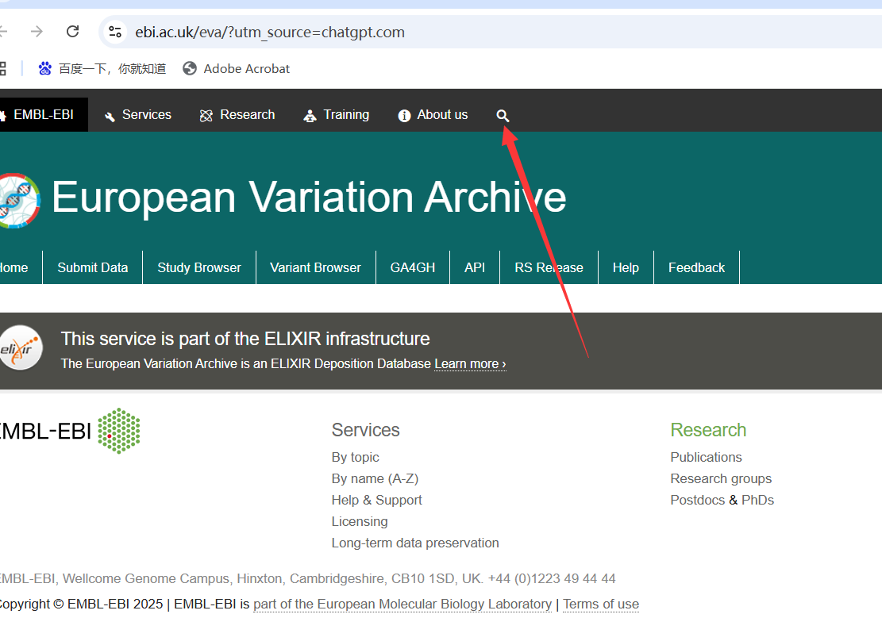
Task: Open Services By topic link
Action: coord(356,457)
